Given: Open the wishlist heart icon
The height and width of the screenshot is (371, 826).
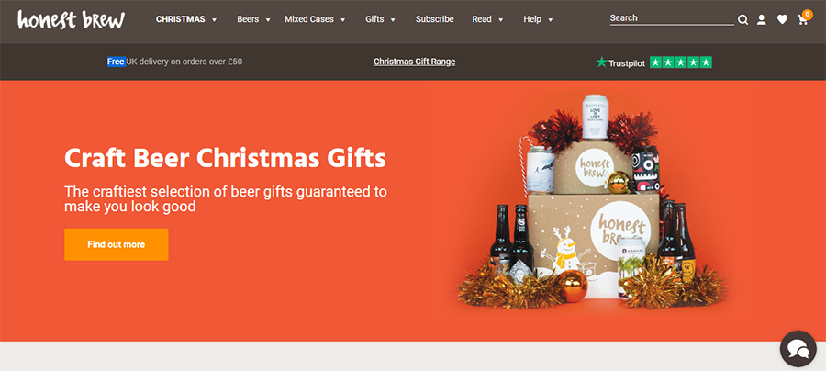Looking at the screenshot, I should (x=782, y=20).
